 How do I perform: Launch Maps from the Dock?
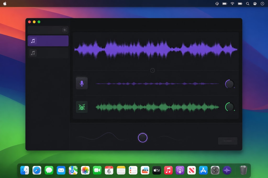click(73, 170)
